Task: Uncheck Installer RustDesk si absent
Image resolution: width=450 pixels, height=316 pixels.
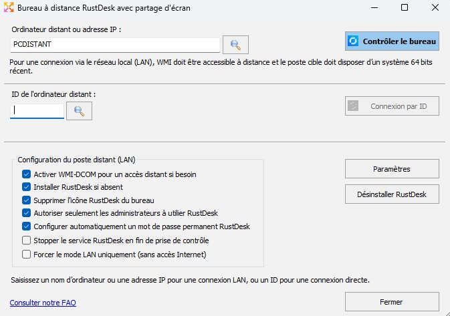Action: 27,188
